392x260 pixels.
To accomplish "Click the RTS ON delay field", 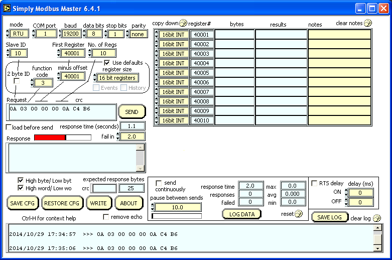I will pos(360,193).
